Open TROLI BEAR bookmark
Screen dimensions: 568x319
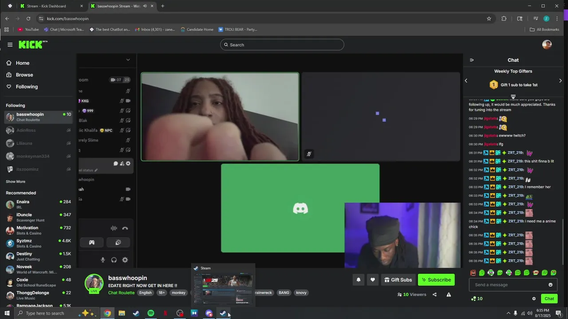(x=238, y=30)
